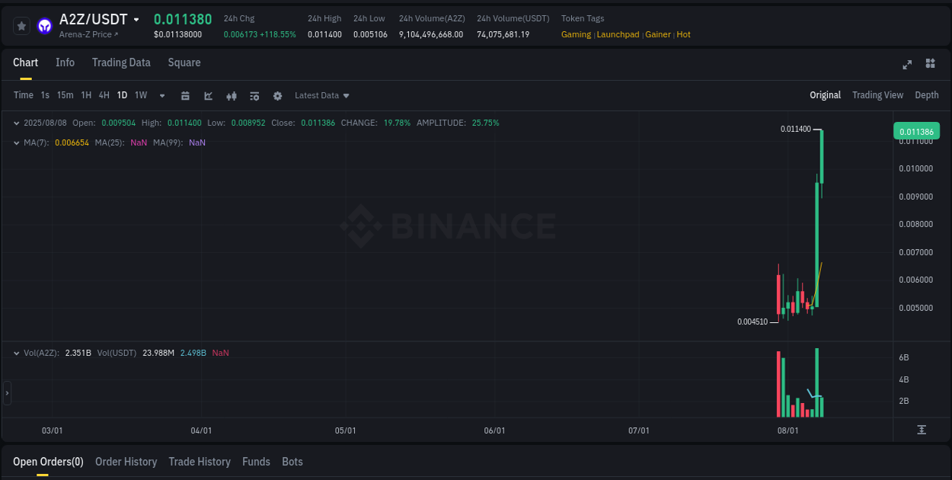Select the 15m timeframe
The image size is (952, 480).
pyautogui.click(x=65, y=95)
